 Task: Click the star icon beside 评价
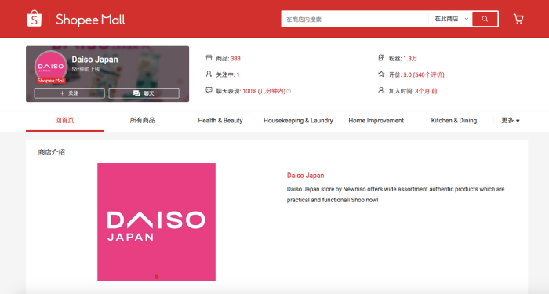[x=381, y=74]
